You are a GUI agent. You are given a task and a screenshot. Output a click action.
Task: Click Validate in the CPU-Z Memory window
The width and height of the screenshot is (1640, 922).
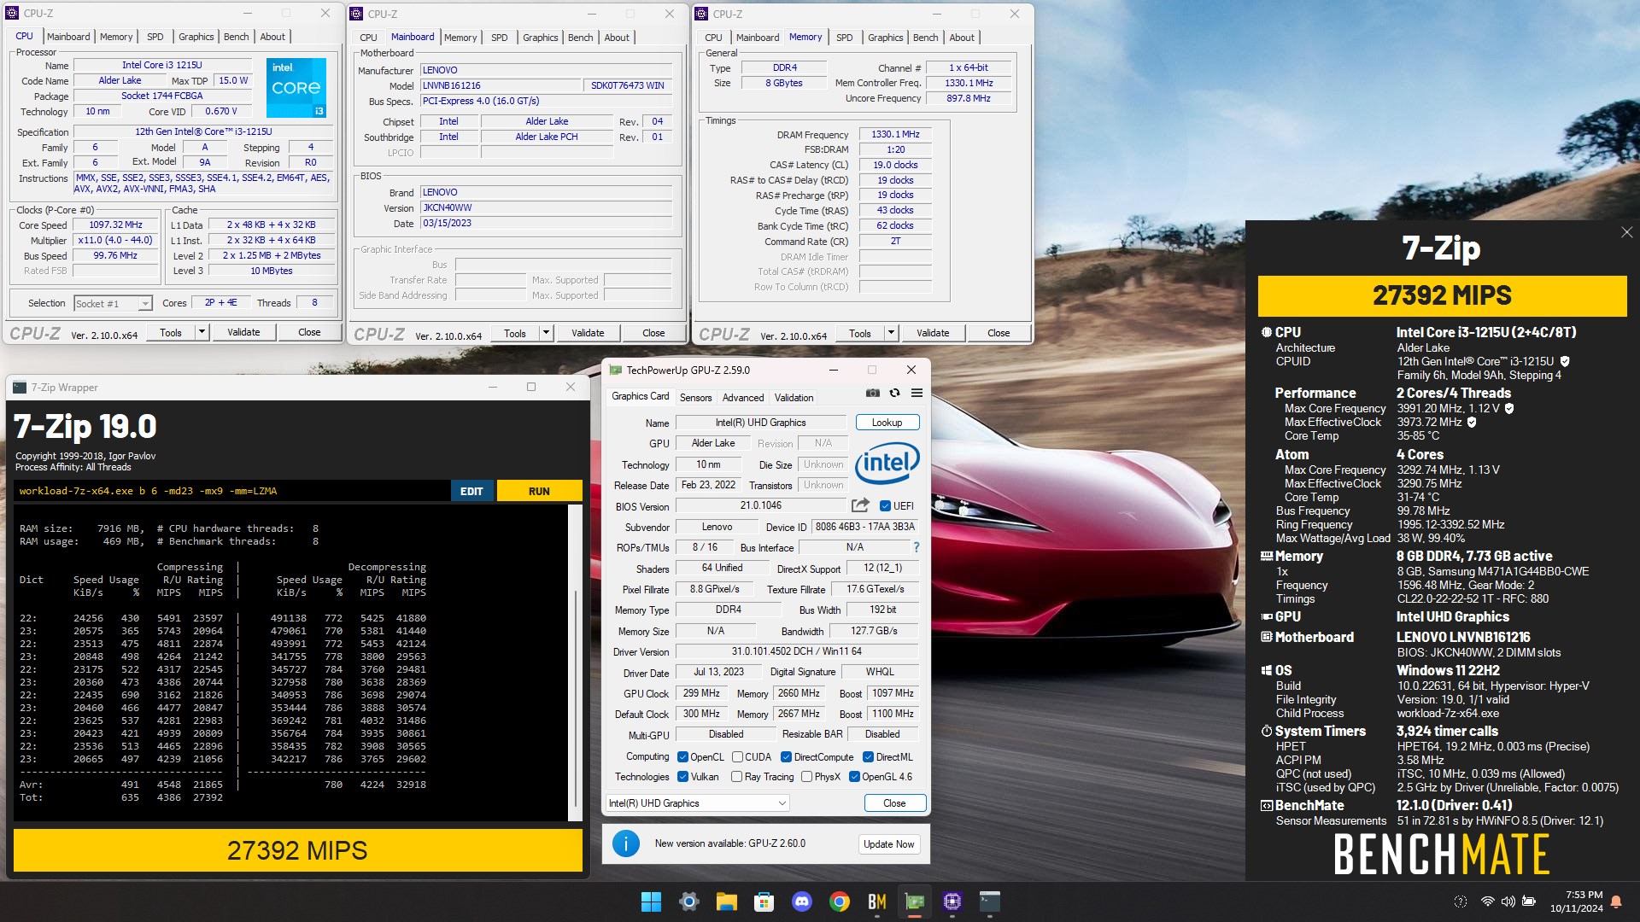(x=933, y=333)
